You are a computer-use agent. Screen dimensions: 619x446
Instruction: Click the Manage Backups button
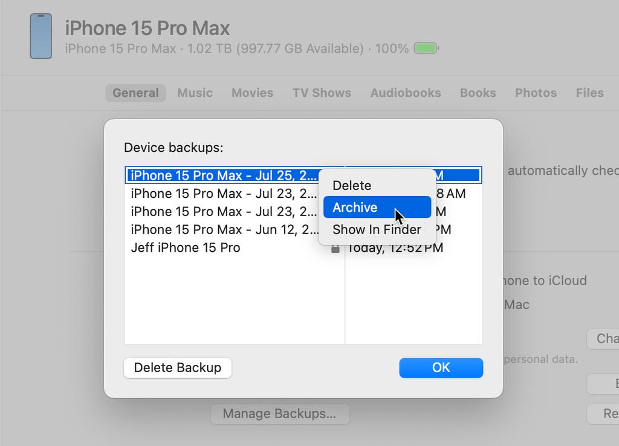[x=279, y=414]
